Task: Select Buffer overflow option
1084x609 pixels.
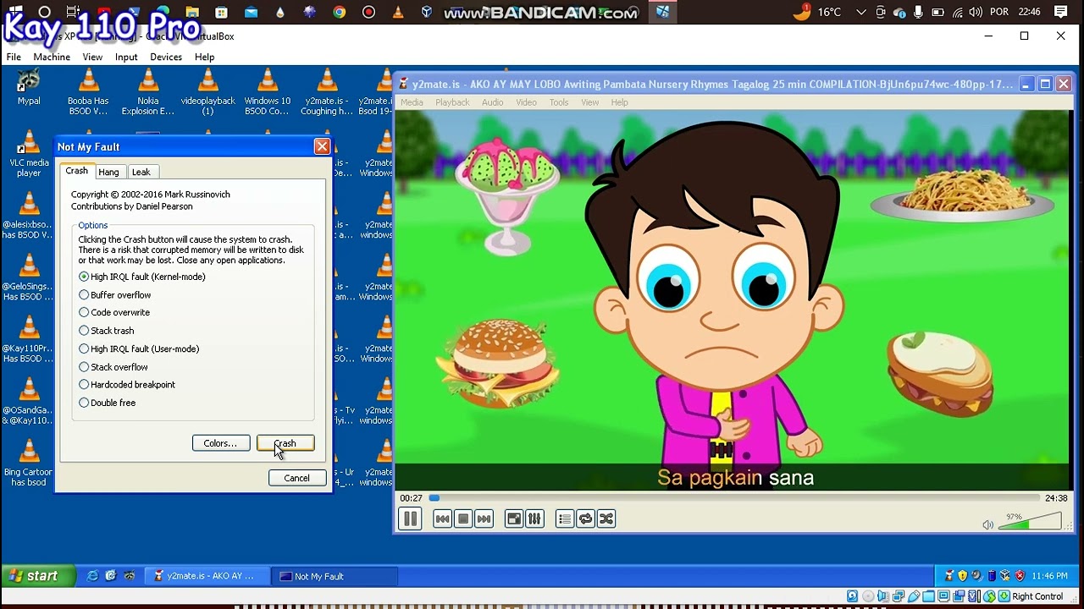Action: coord(115,295)
